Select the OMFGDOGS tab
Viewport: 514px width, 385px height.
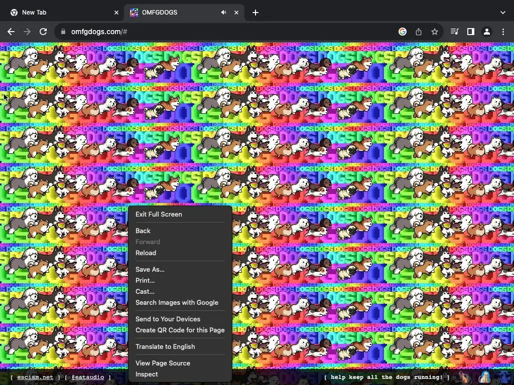click(x=184, y=13)
